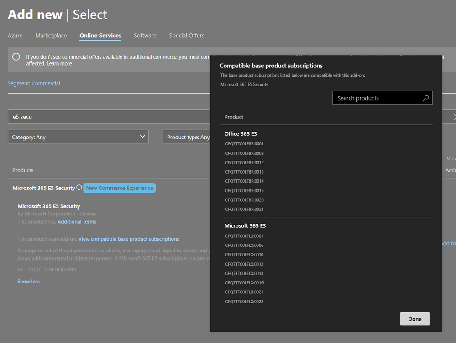Focus the Search products input field
This screenshot has width=456, height=343.
(383, 98)
